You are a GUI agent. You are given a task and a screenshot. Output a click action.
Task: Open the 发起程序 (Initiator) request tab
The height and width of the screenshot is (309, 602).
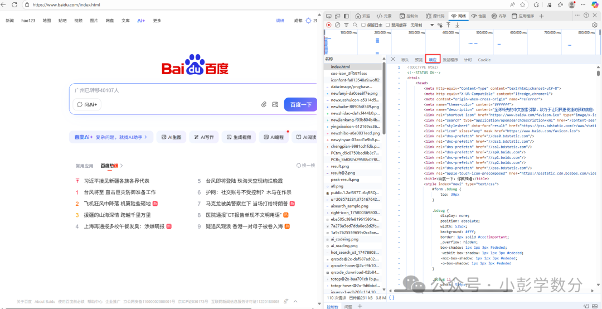(450, 60)
